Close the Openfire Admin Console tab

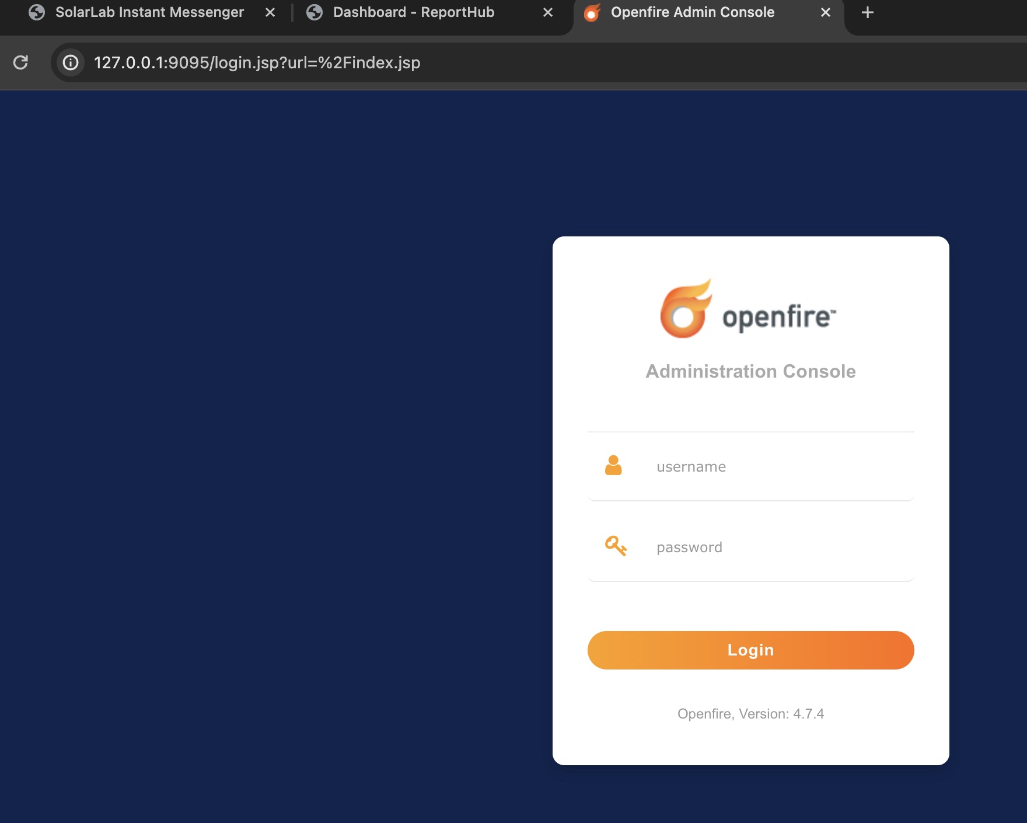coord(826,12)
